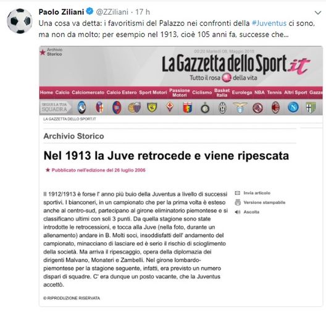The height and width of the screenshot is (312, 326).
Task: Open the Ciclismo menu item
Action: [x=202, y=92]
